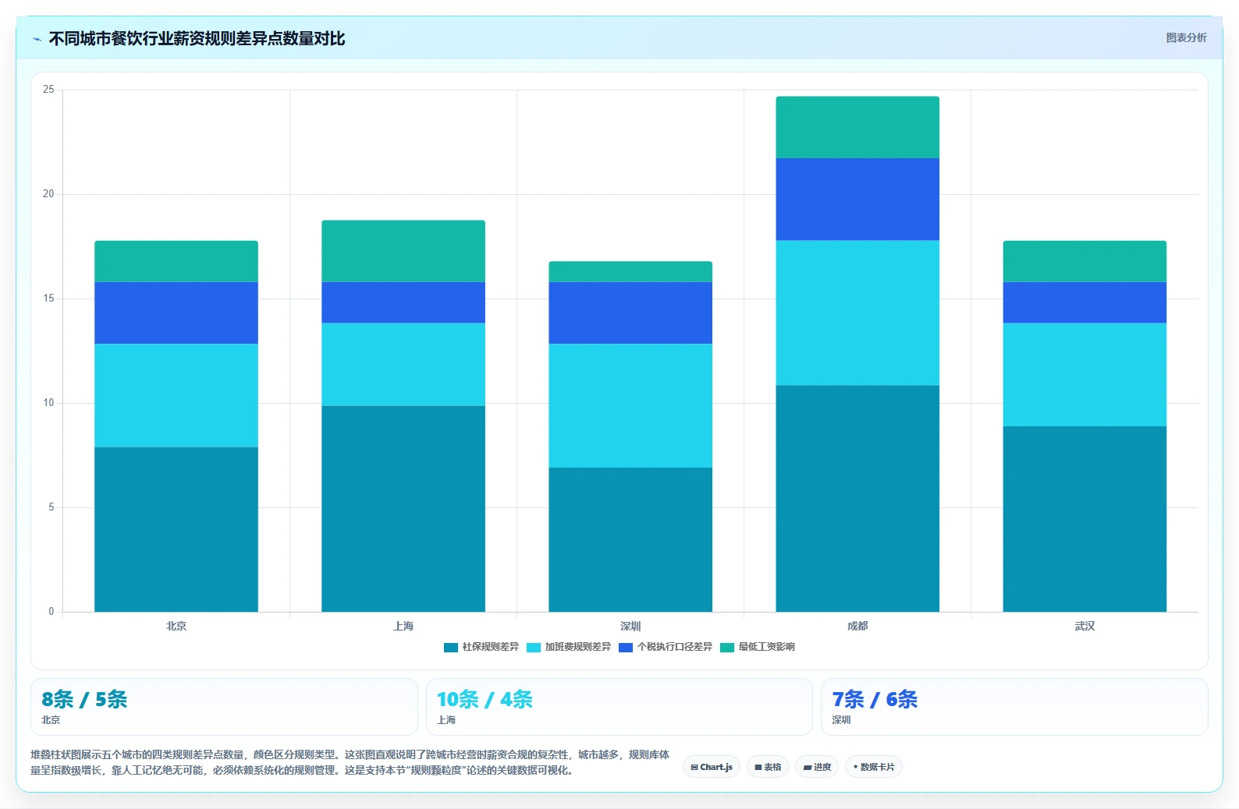Click the 表格 tag
1239x809 pixels.
coord(768,767)
